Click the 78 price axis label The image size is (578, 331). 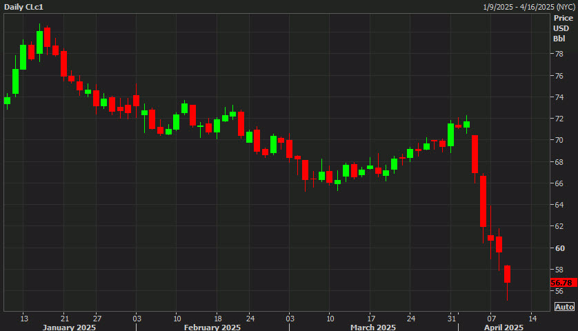[559, 54]
